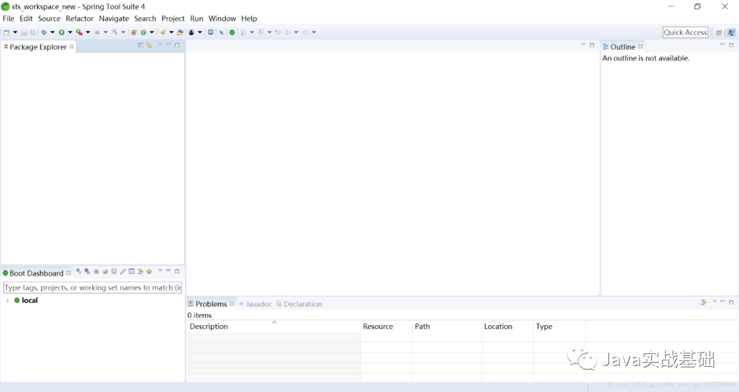Click Boot Dashboard pencil edit icon
The width and height of the screenshot is (739, 392).
(x=123, y=272)
